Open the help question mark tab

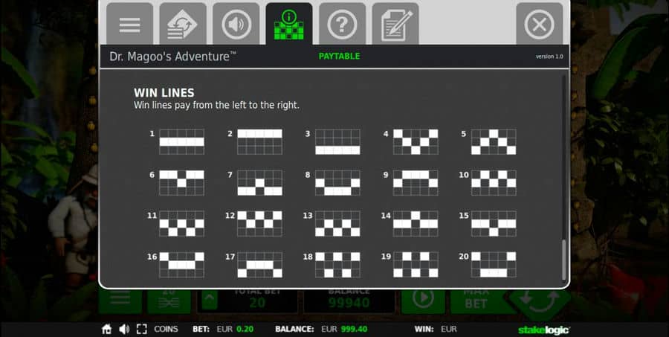[x=342, y=25]
